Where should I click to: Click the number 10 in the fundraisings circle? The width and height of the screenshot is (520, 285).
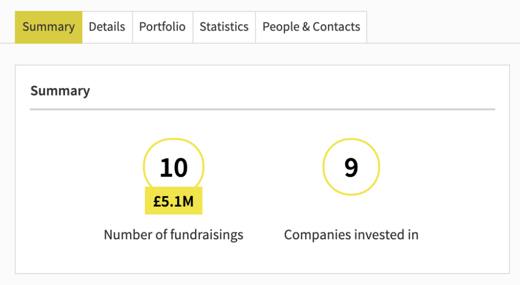click(x=174, y=168)
